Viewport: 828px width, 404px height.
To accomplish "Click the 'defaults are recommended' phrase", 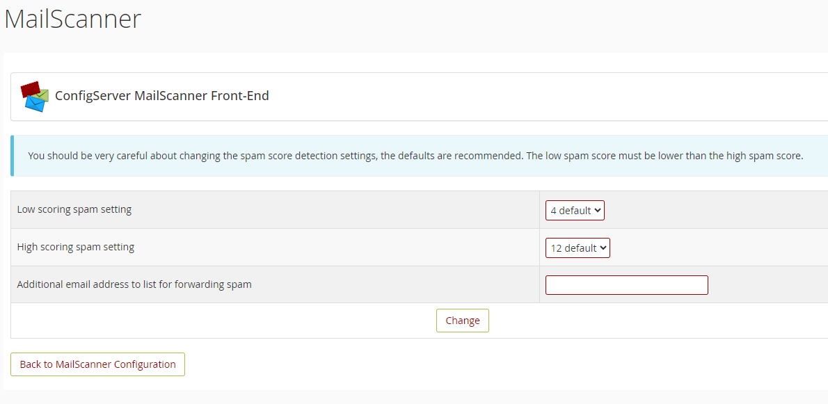I will (460, 156).
